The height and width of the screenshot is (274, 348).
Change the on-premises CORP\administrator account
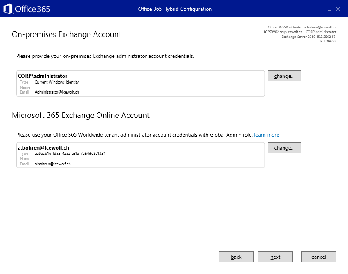(284, 76)
